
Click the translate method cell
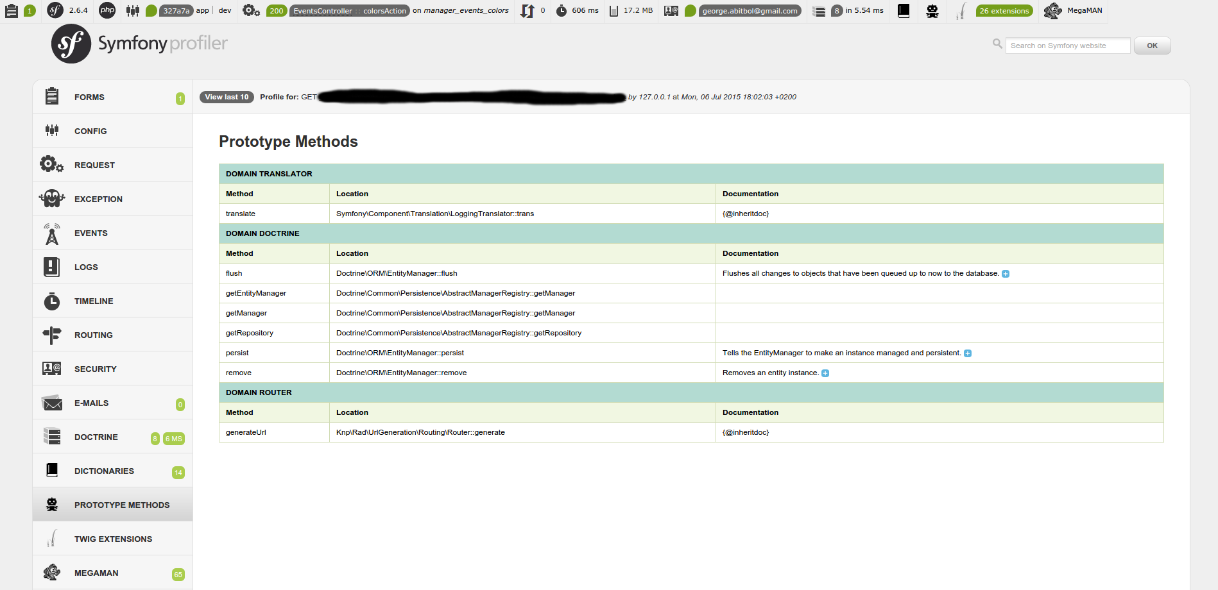274,214
